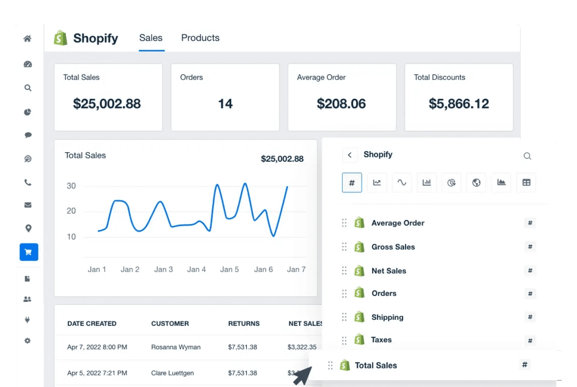Click the chart total $25,002.88 value
577x387 pixels.
[282, 159]
